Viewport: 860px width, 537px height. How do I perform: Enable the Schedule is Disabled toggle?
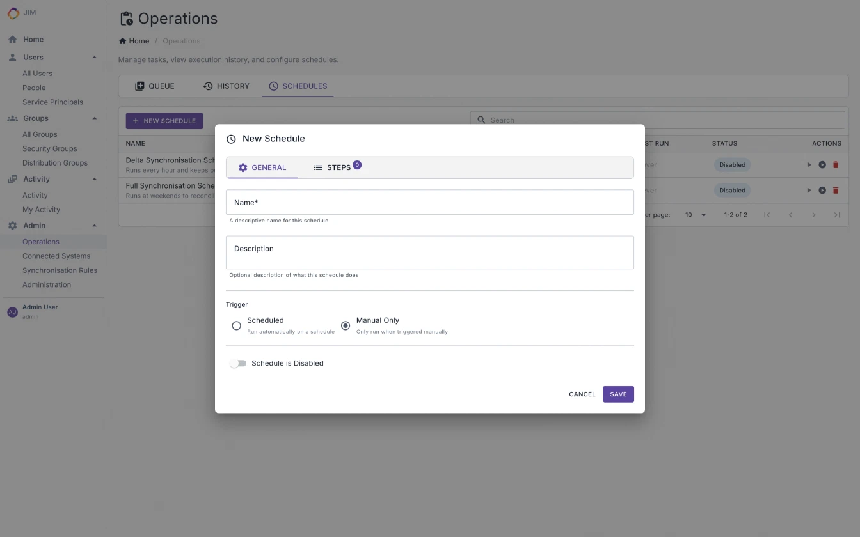click(237, 362)
